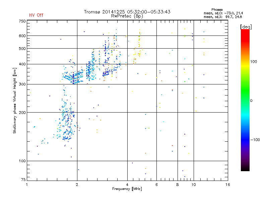Image resolution: width=268 pixels, height=201 pixels.
Task: Click the x-axis 6 tick label
Action: tap(156, 185)
